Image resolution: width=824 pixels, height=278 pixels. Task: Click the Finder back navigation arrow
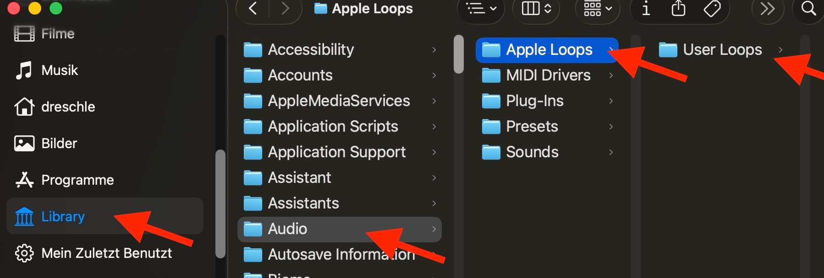pos(253,9)
